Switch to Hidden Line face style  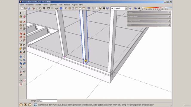(97, 8)
